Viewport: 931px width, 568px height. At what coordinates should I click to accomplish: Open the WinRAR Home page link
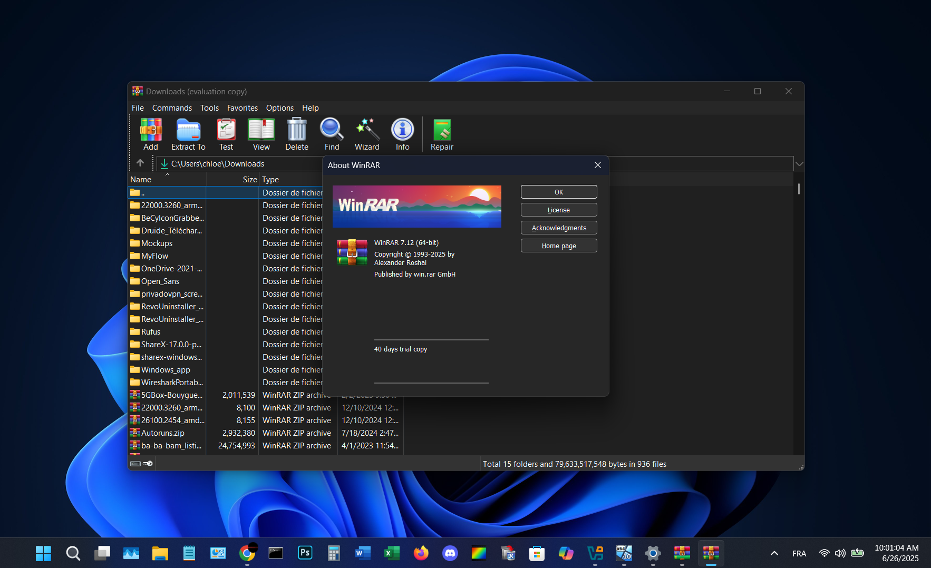pyautogui.click(x=558, y=245)
